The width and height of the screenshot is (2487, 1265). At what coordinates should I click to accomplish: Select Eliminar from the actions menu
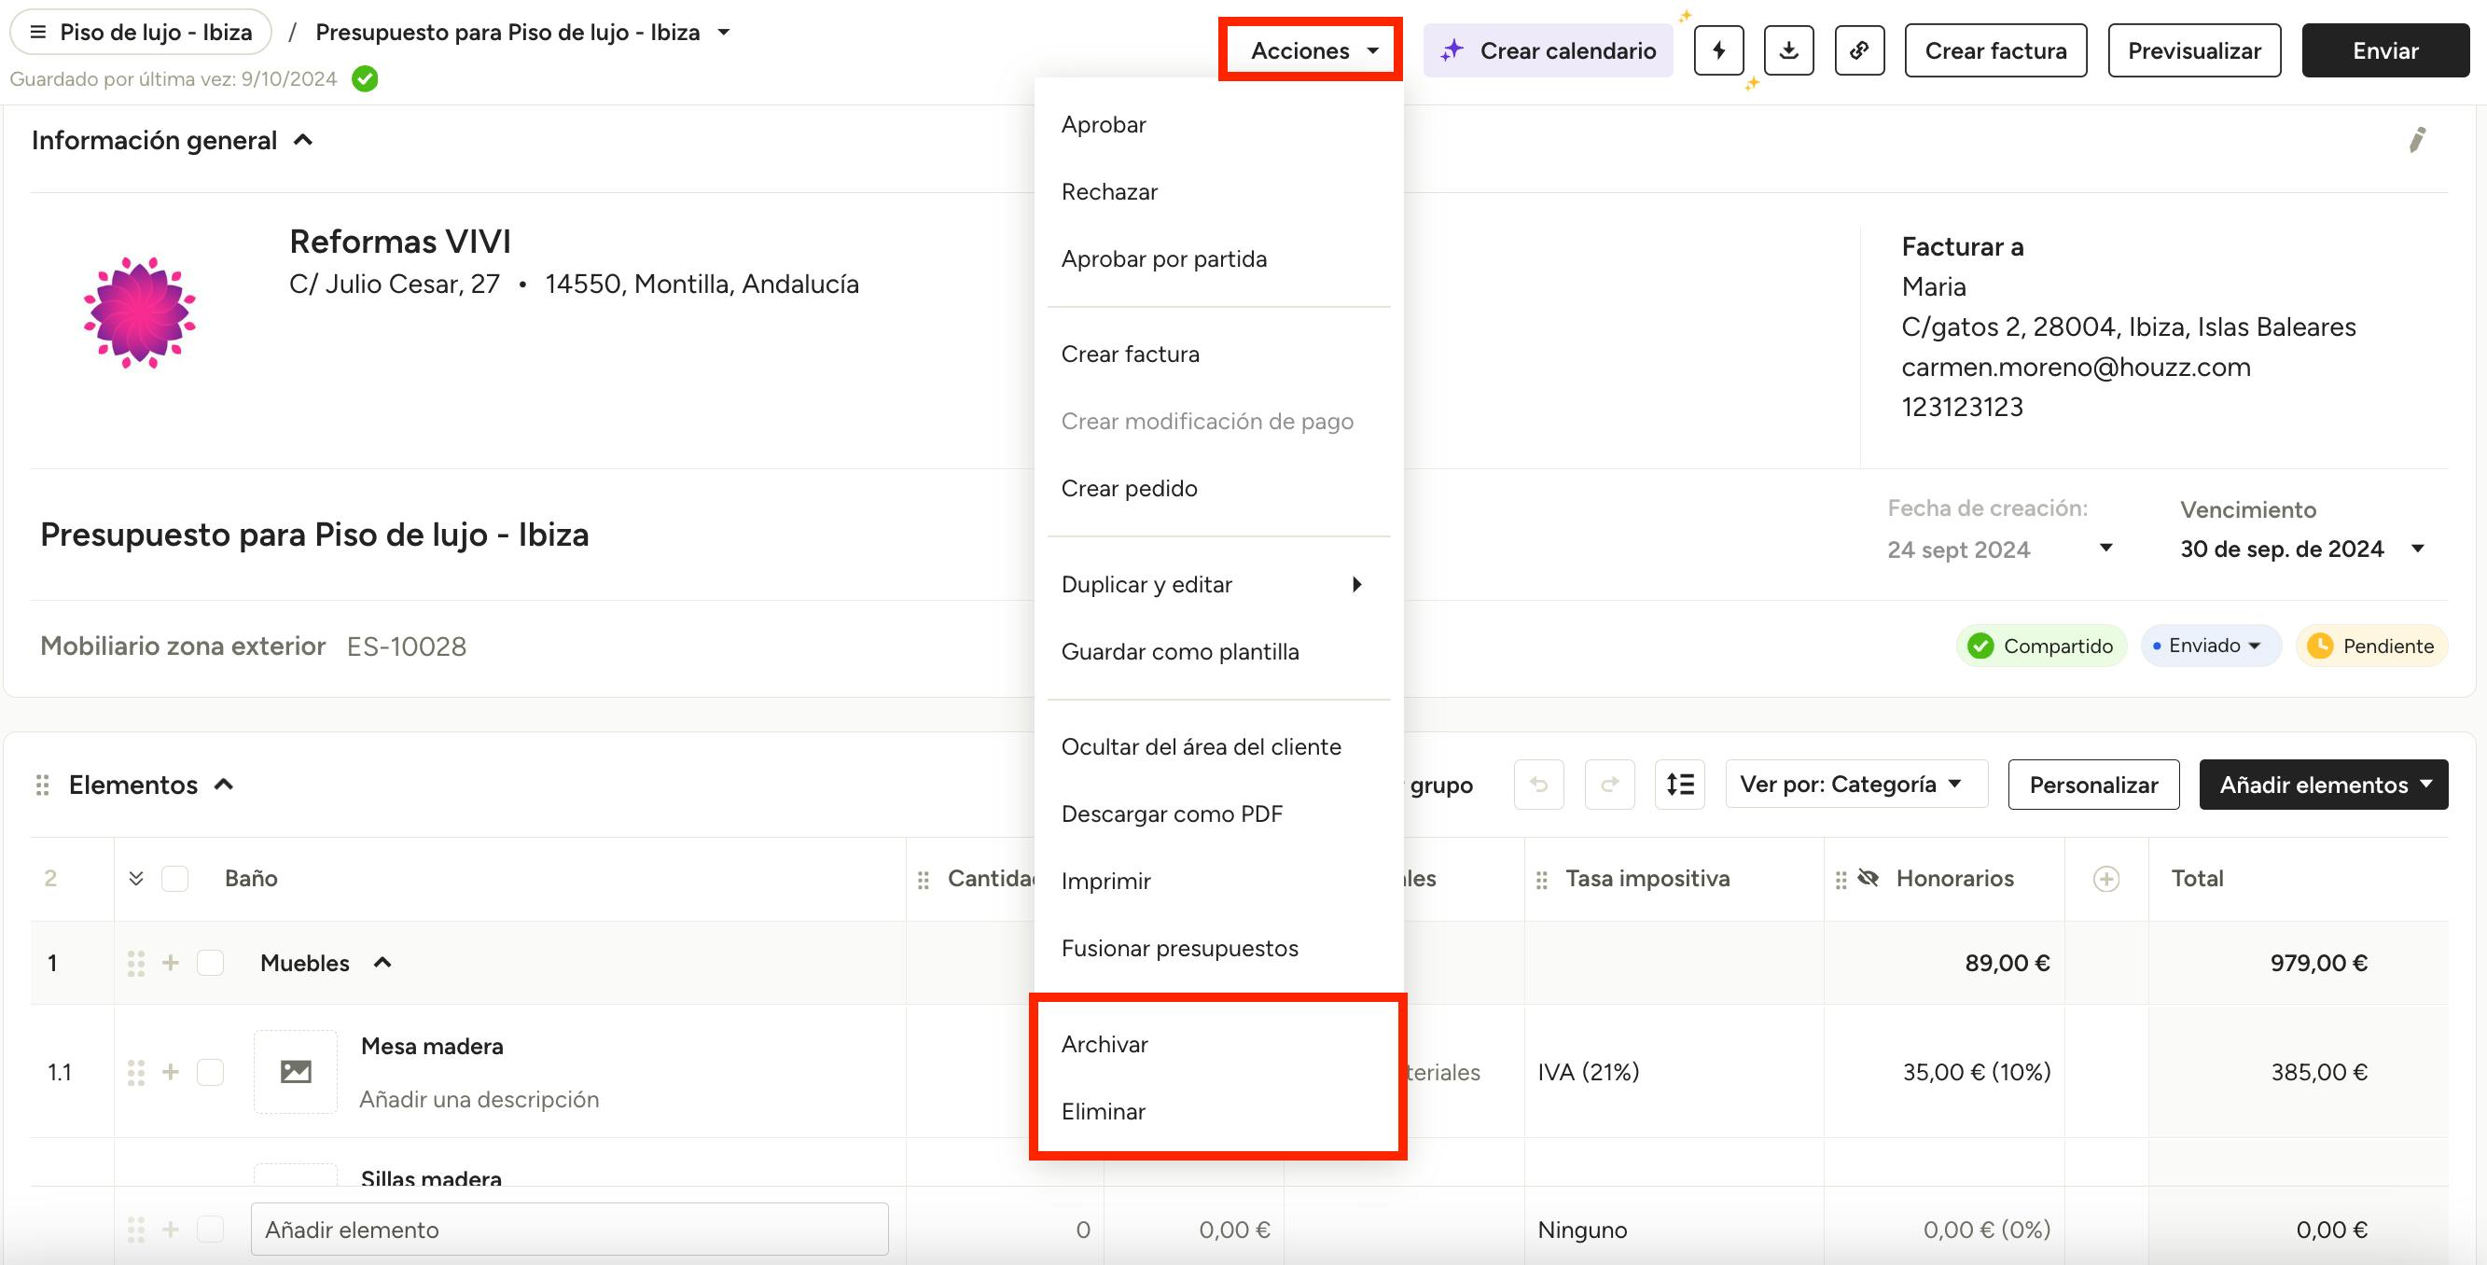[1218, 1111]
